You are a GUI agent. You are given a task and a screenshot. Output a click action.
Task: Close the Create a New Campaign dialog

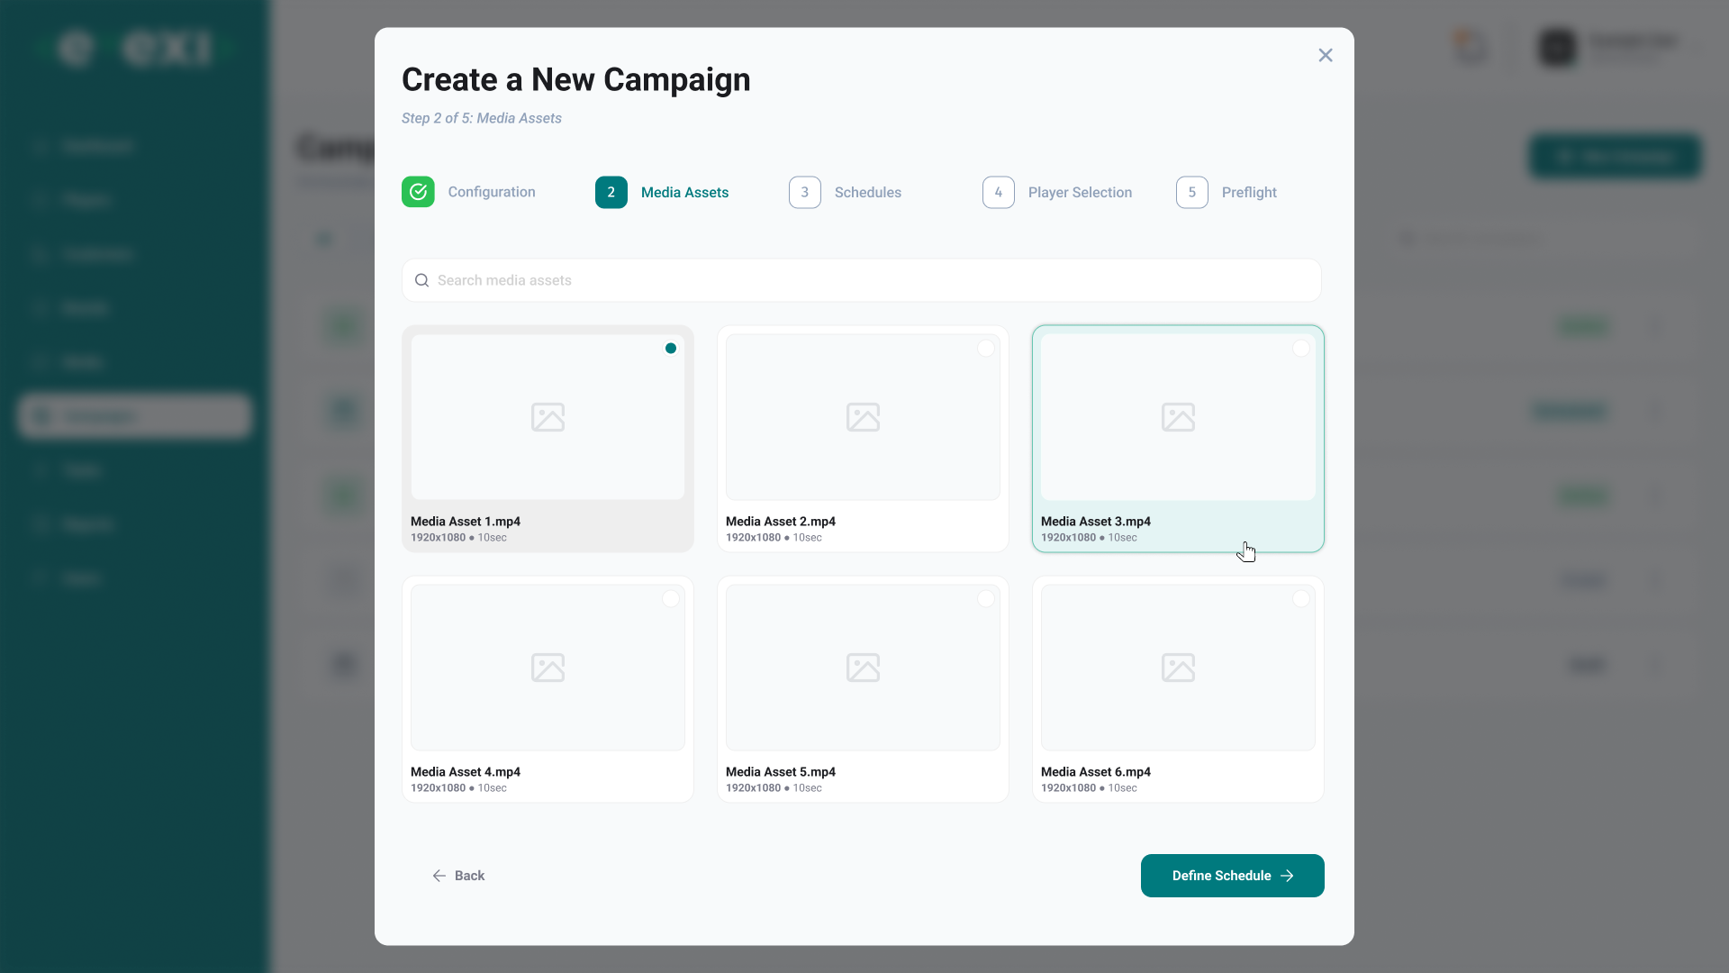1325,56
